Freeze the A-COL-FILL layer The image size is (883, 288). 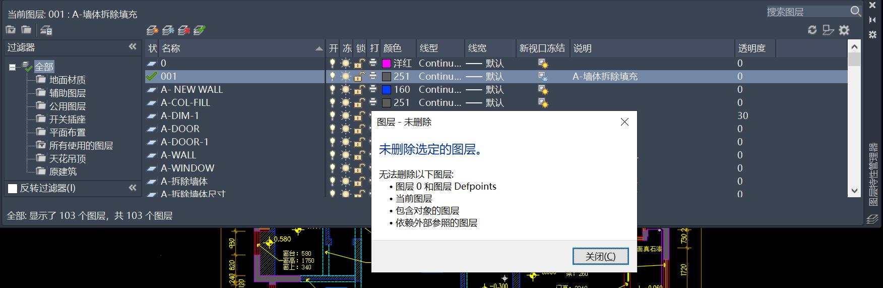click(346, 102)
